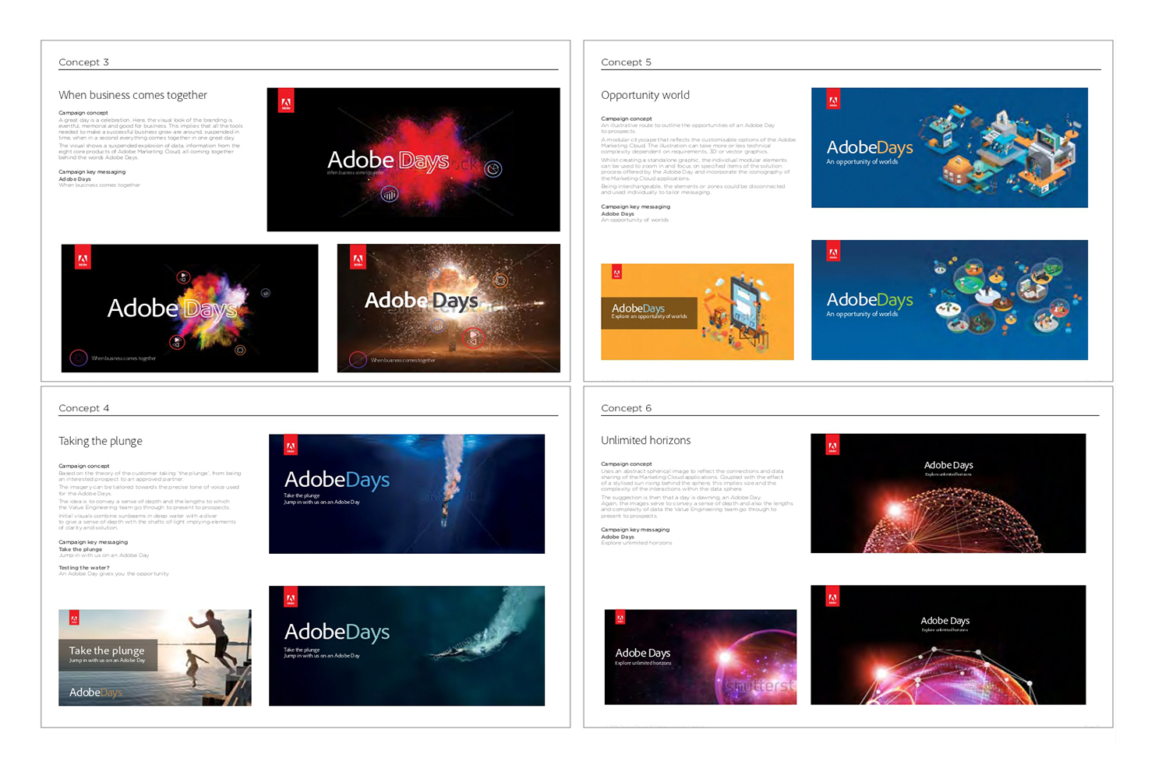
Task: Click the 'Concept 6' heading
Action: pos(626,408)
